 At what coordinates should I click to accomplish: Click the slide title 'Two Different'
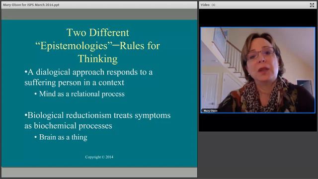tap(98, 33)
